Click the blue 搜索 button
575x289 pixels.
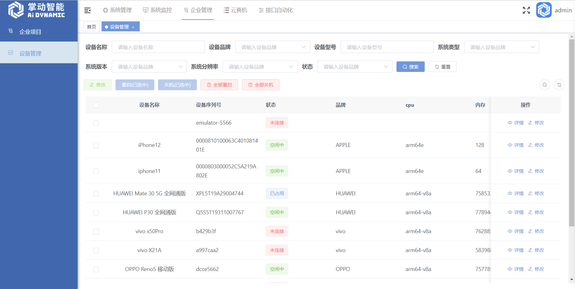click(x=410, y=67)
